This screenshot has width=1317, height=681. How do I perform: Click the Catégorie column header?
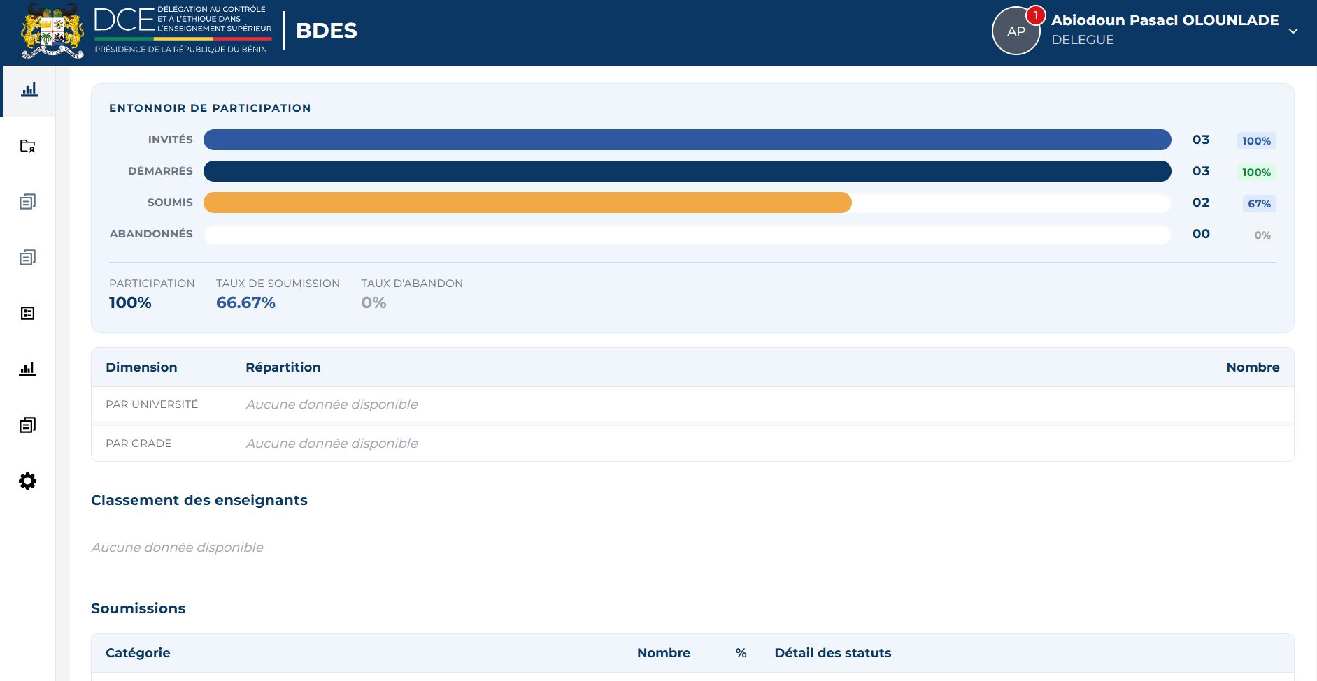point(138,653)
